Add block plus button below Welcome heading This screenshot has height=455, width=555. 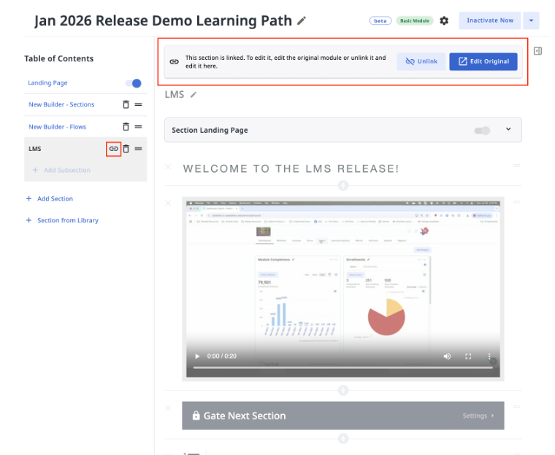(343, 186)
